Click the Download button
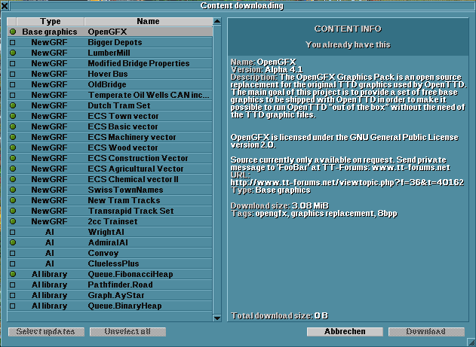Viewport: 476px width, 347px height. [x=426, y=331]
